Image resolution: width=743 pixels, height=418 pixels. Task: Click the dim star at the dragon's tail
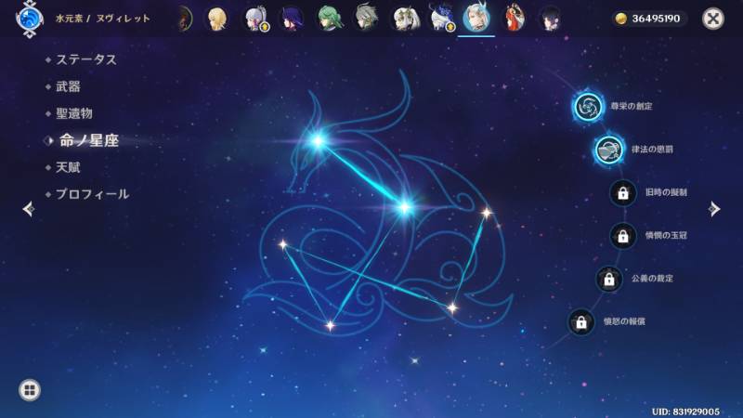[452, 308]
